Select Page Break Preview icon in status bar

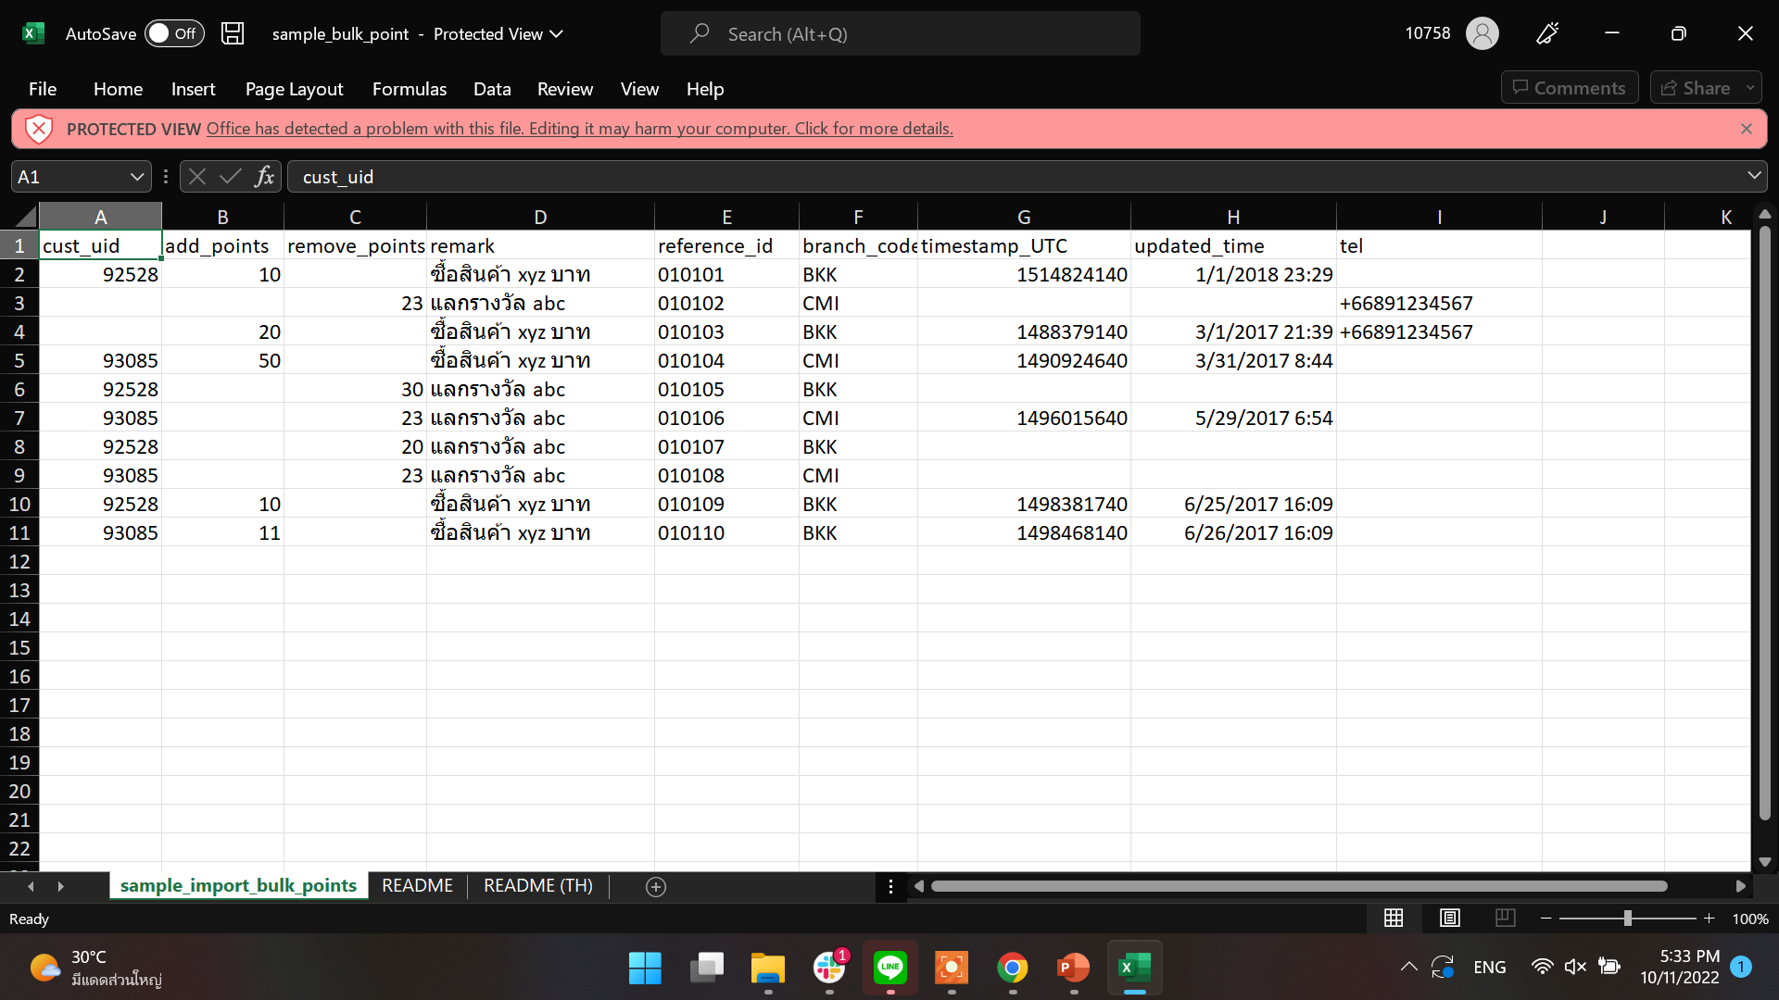click(x=1506, y=918)
